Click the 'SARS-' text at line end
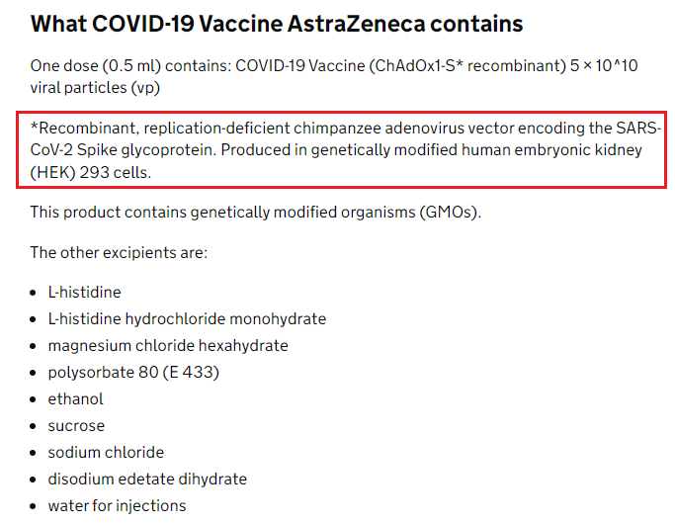Screen dimensions: 675x523 (638, 128)
